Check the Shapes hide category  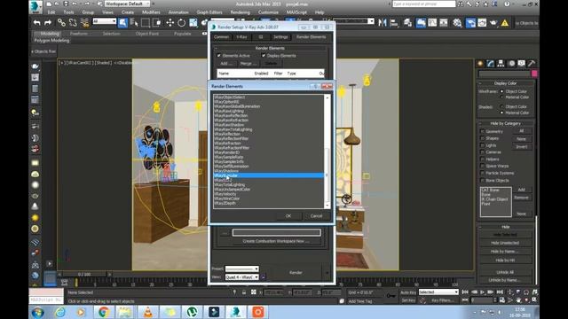click(x=482, y=138)
